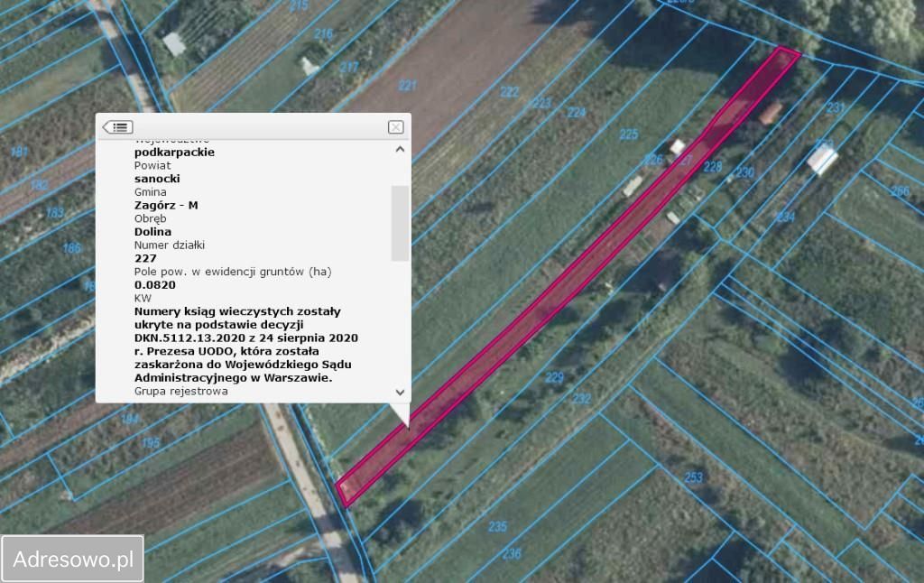Screen dimensions: 924x583
Task: Select parcel labeled 221 on the map
Action: 408,86
